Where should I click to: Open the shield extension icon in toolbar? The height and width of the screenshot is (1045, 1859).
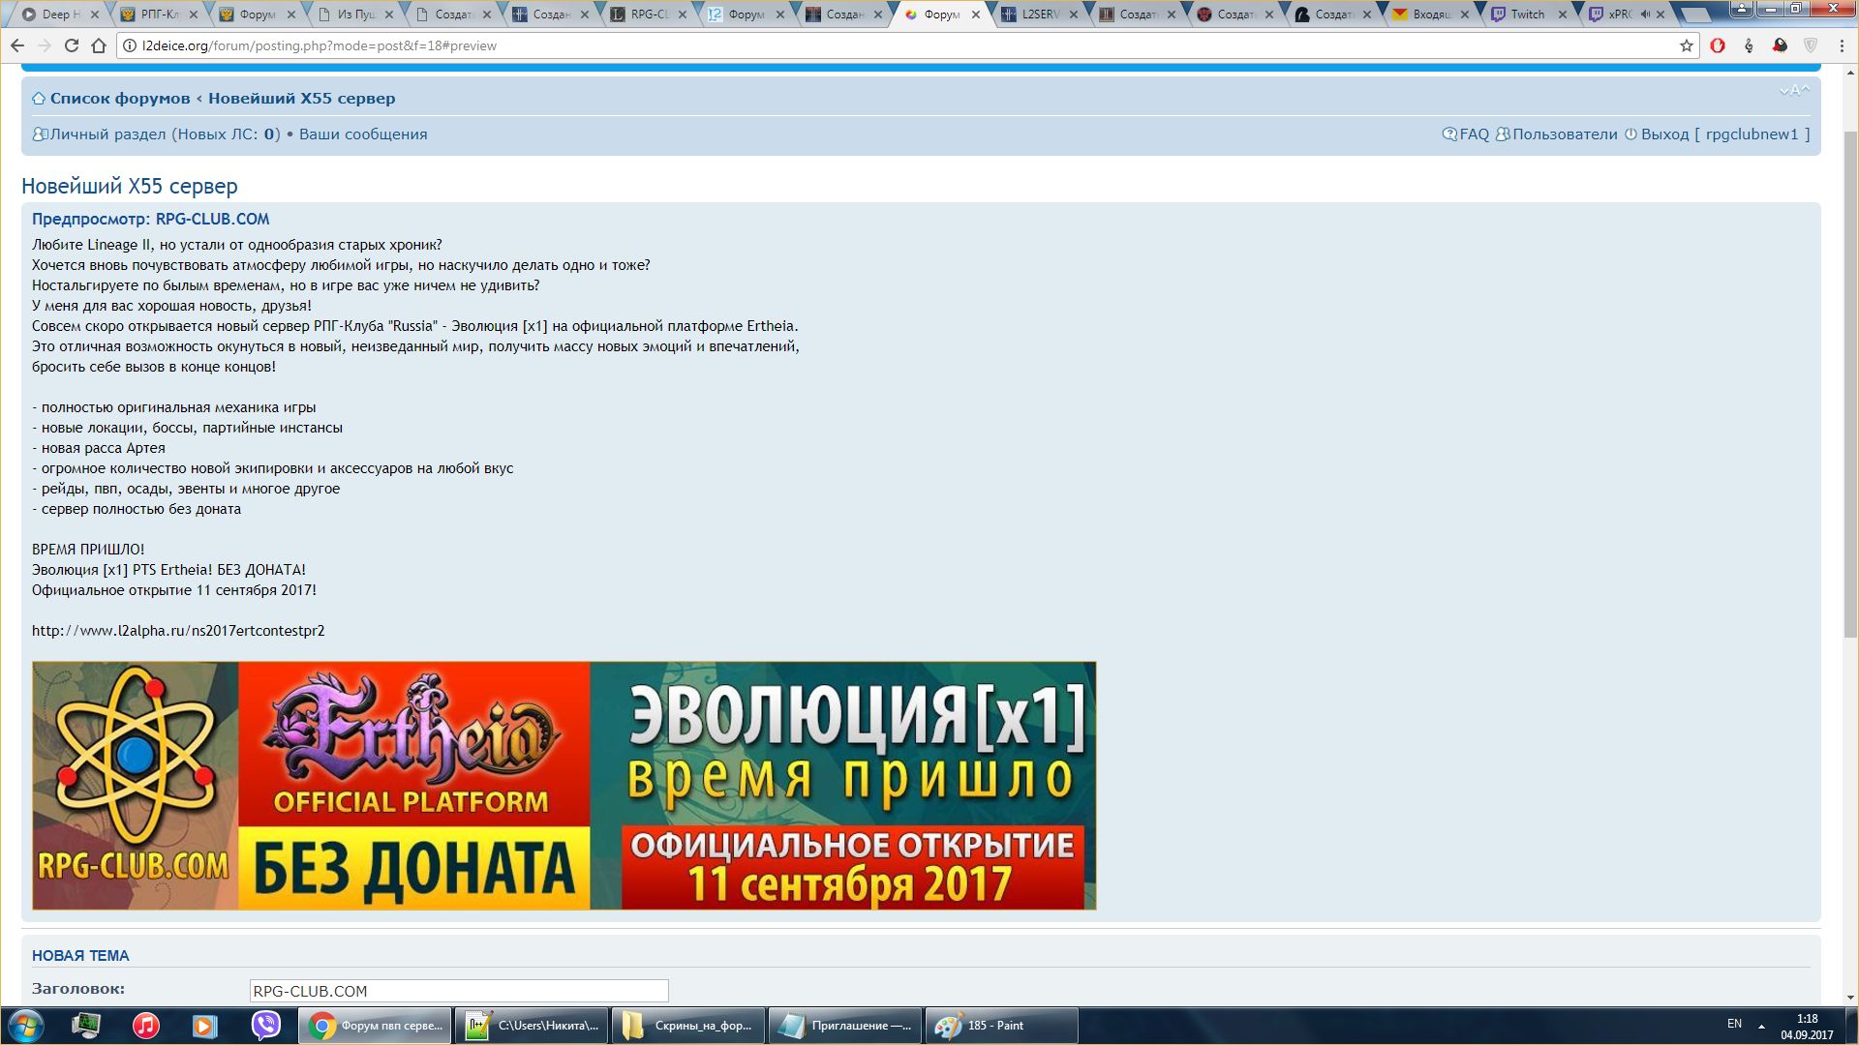1811,45
